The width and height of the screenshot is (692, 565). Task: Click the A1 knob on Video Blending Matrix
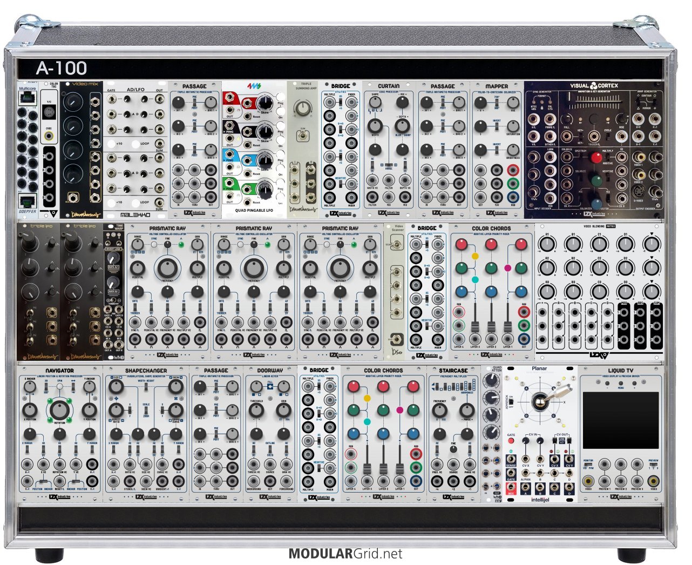click(x=547, y=244)
